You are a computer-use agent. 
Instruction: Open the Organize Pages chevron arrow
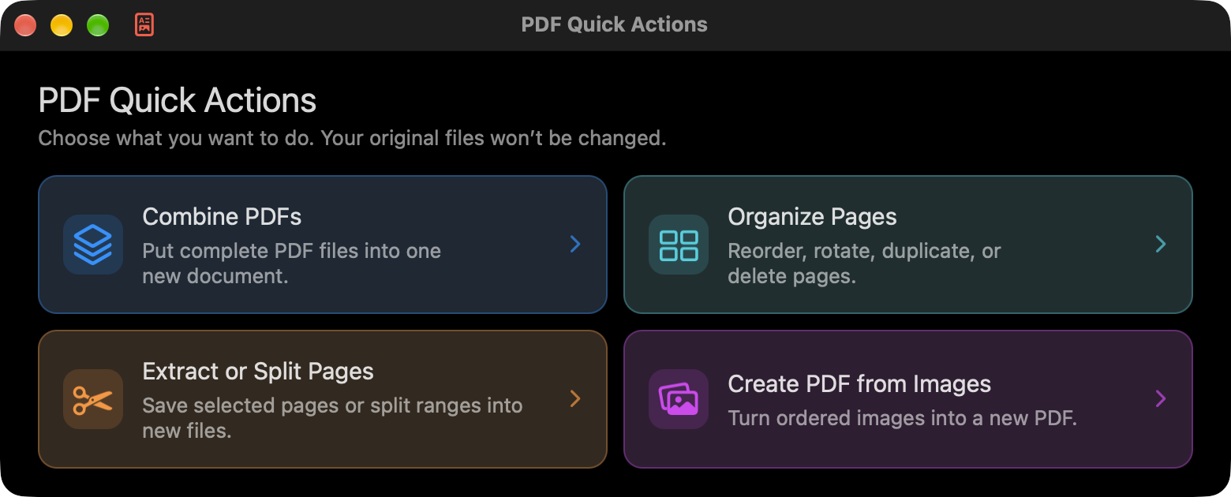[1161, 245]
